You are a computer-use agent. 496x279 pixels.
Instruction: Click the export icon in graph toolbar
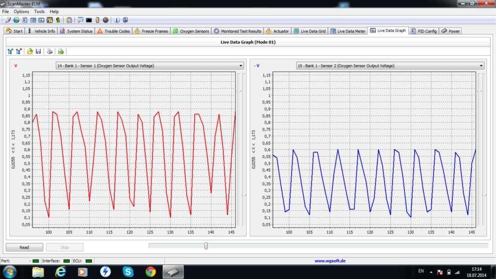pyautogui.click(x=61, y=51)
